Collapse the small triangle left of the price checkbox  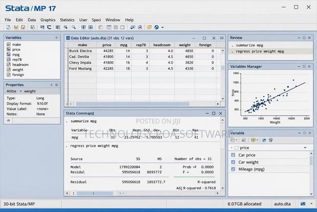(x=231, y=148)
